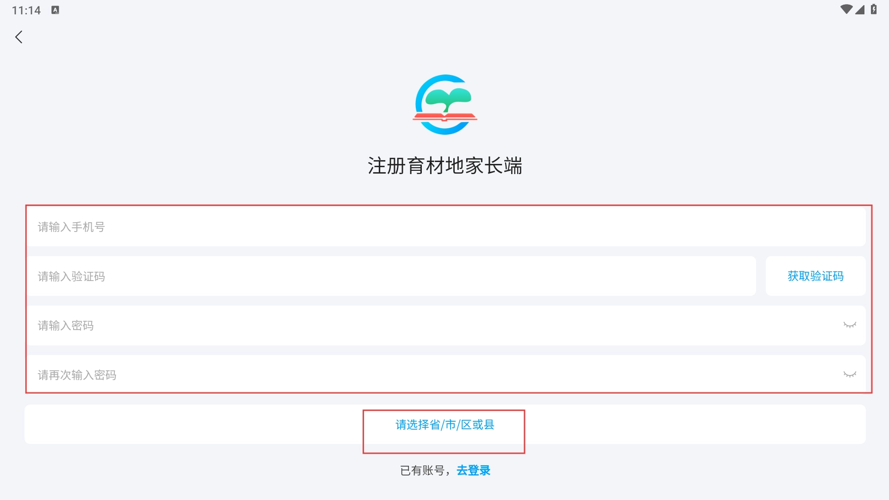Viewport: 889px width, 500px height.
Task: Tap the 注册育材地家长端 heading
Action: pos(444,166)
